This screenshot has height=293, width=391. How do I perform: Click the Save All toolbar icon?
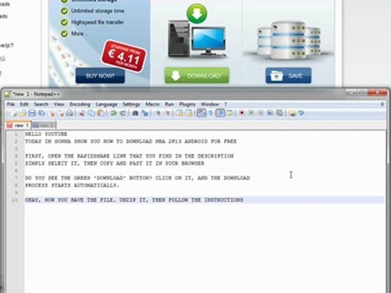[x=42, y=114]
